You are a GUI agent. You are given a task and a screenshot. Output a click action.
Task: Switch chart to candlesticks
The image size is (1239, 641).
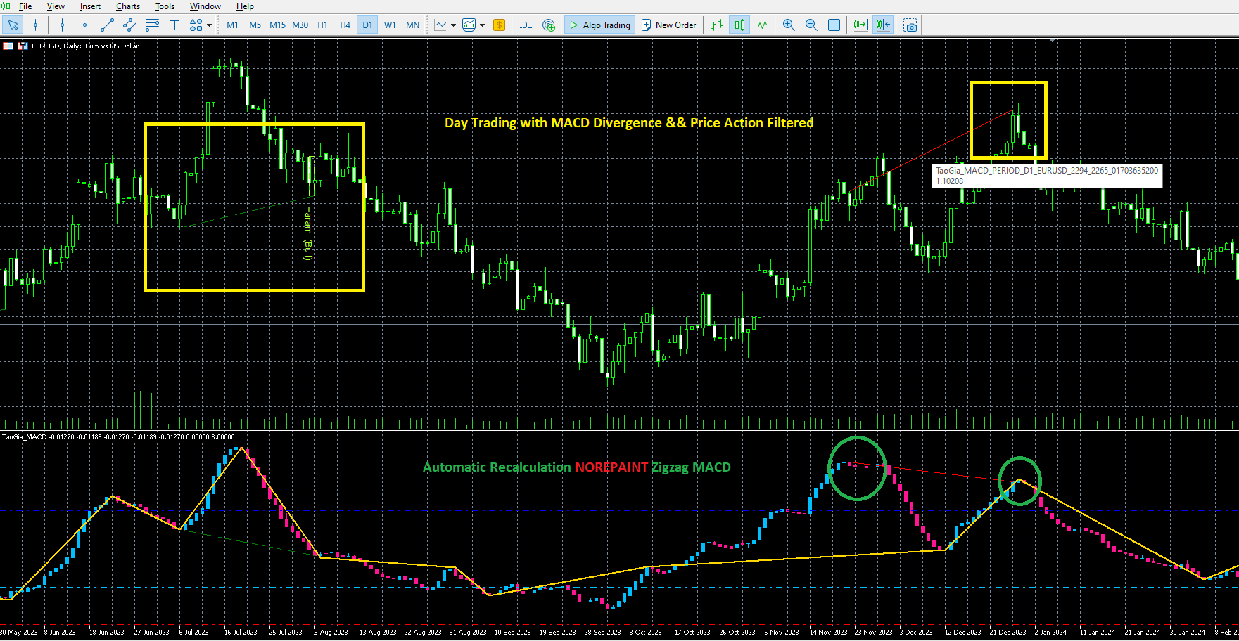click(x=739, y=25)
